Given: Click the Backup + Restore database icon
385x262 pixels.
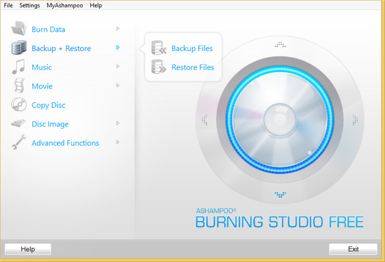Looking at the screenshot, I should (19, 48).
